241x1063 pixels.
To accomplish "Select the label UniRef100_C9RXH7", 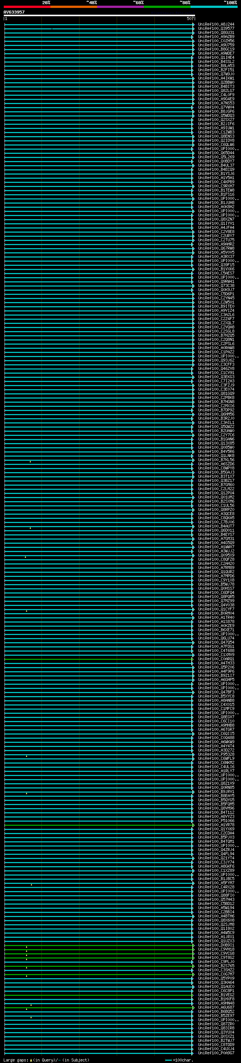I will [216, 186].
